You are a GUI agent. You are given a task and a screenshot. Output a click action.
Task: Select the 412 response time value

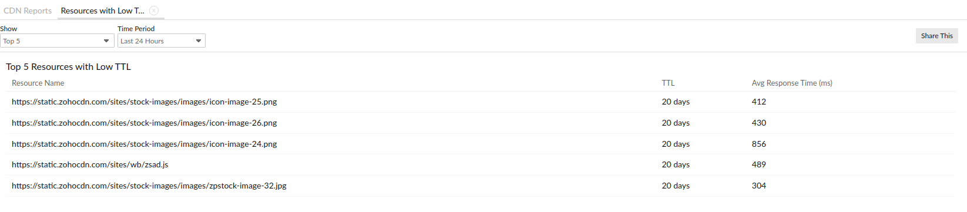(x=759, y=102)
